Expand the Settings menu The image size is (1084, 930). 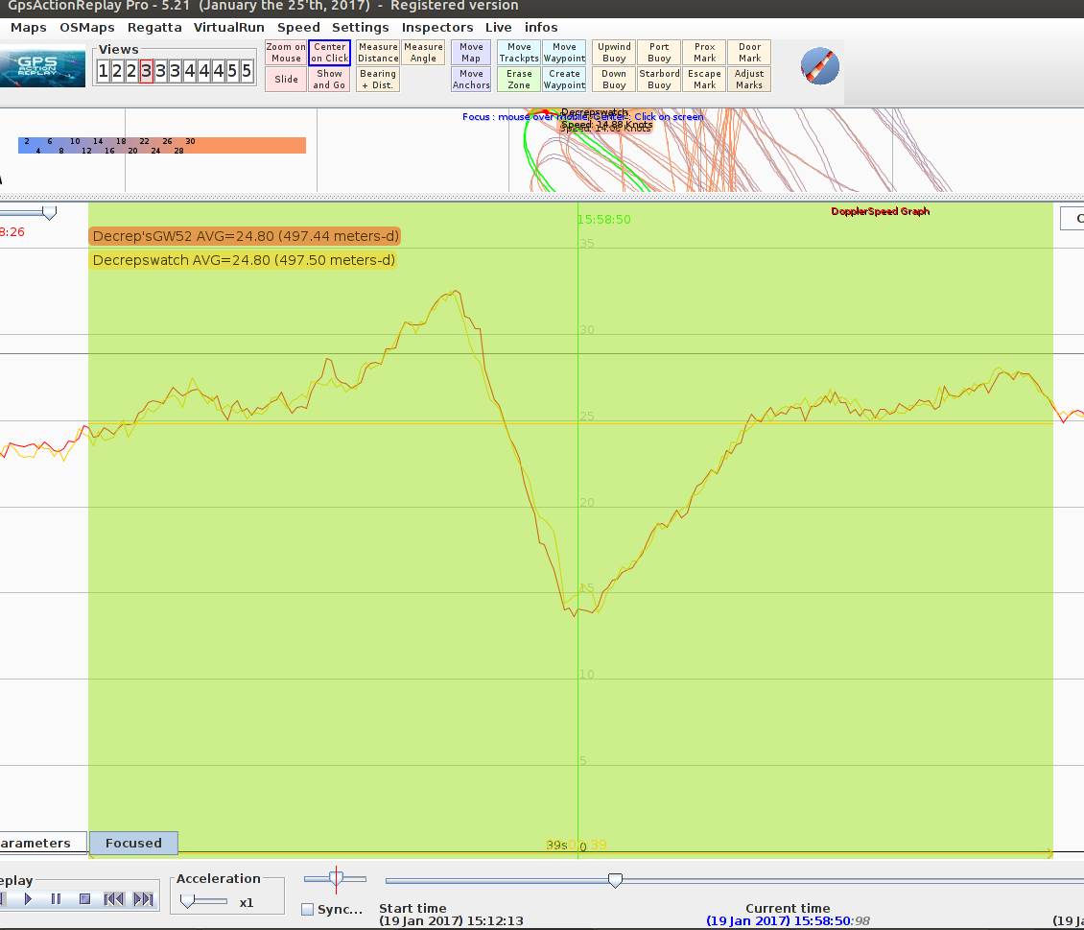361,28
